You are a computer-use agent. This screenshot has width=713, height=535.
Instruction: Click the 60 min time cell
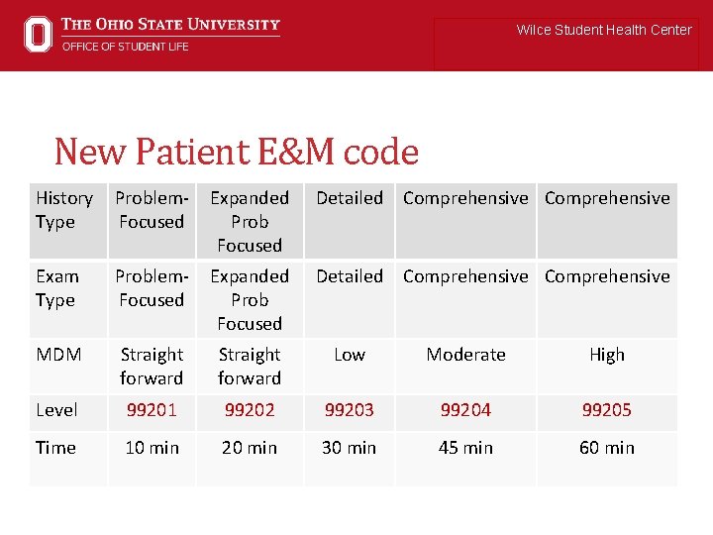click(x=606, y=447)
